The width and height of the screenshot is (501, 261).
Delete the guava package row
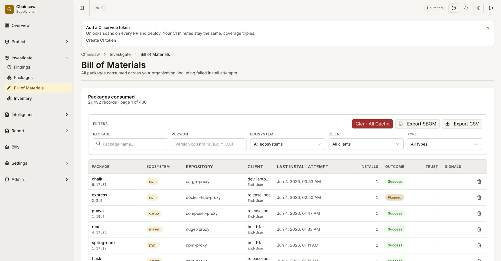point(479,214)
